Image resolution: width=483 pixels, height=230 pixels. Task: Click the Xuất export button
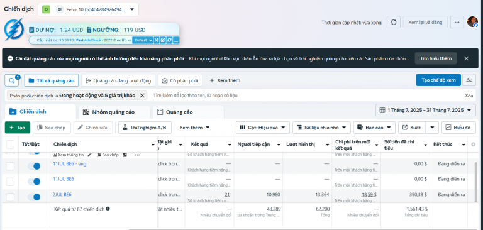point(412,128)
